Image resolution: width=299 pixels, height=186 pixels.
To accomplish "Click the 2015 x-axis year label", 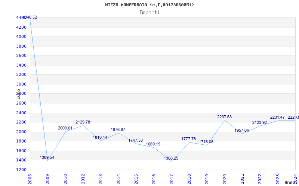I will (136, 179).
